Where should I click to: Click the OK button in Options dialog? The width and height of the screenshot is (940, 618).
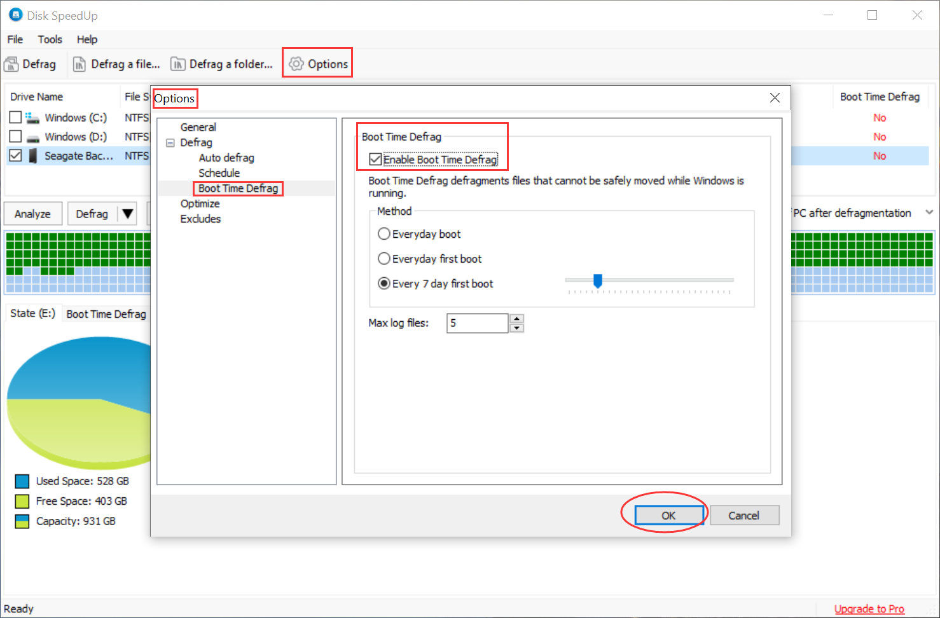click(x=669, y=515)
